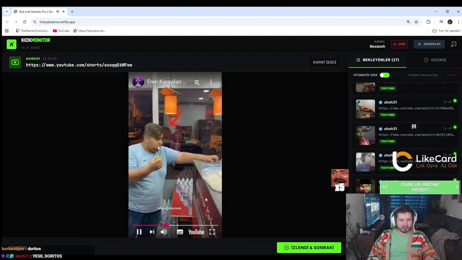Image resolution: width=462 pixels, height=260 pixels.
Task: Open the RiotGamesTurkishLe... bookmark
Action: pos(32,31)
